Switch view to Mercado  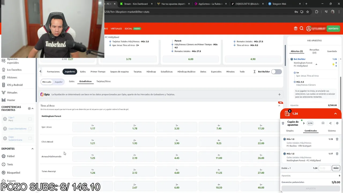[47, 82]
